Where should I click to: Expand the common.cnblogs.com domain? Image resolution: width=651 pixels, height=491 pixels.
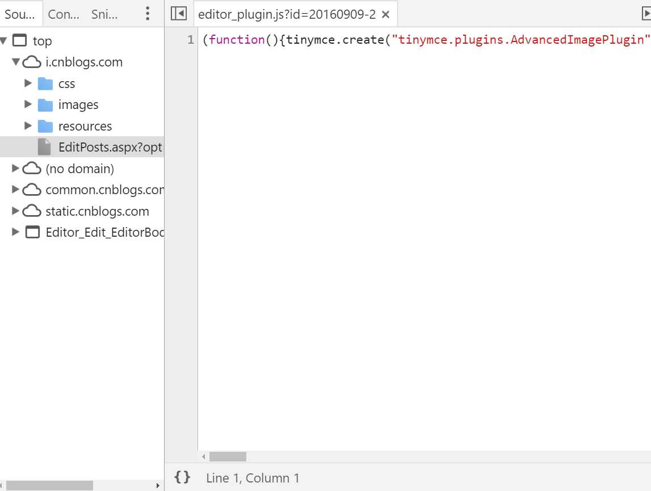[x=15, y=190]
